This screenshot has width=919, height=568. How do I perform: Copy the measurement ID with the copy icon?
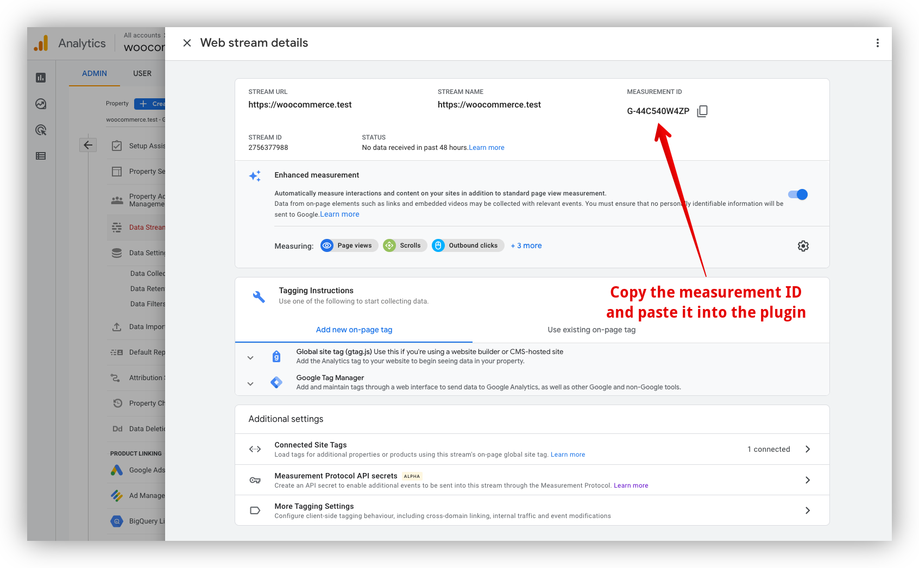[x=702, y=111]
